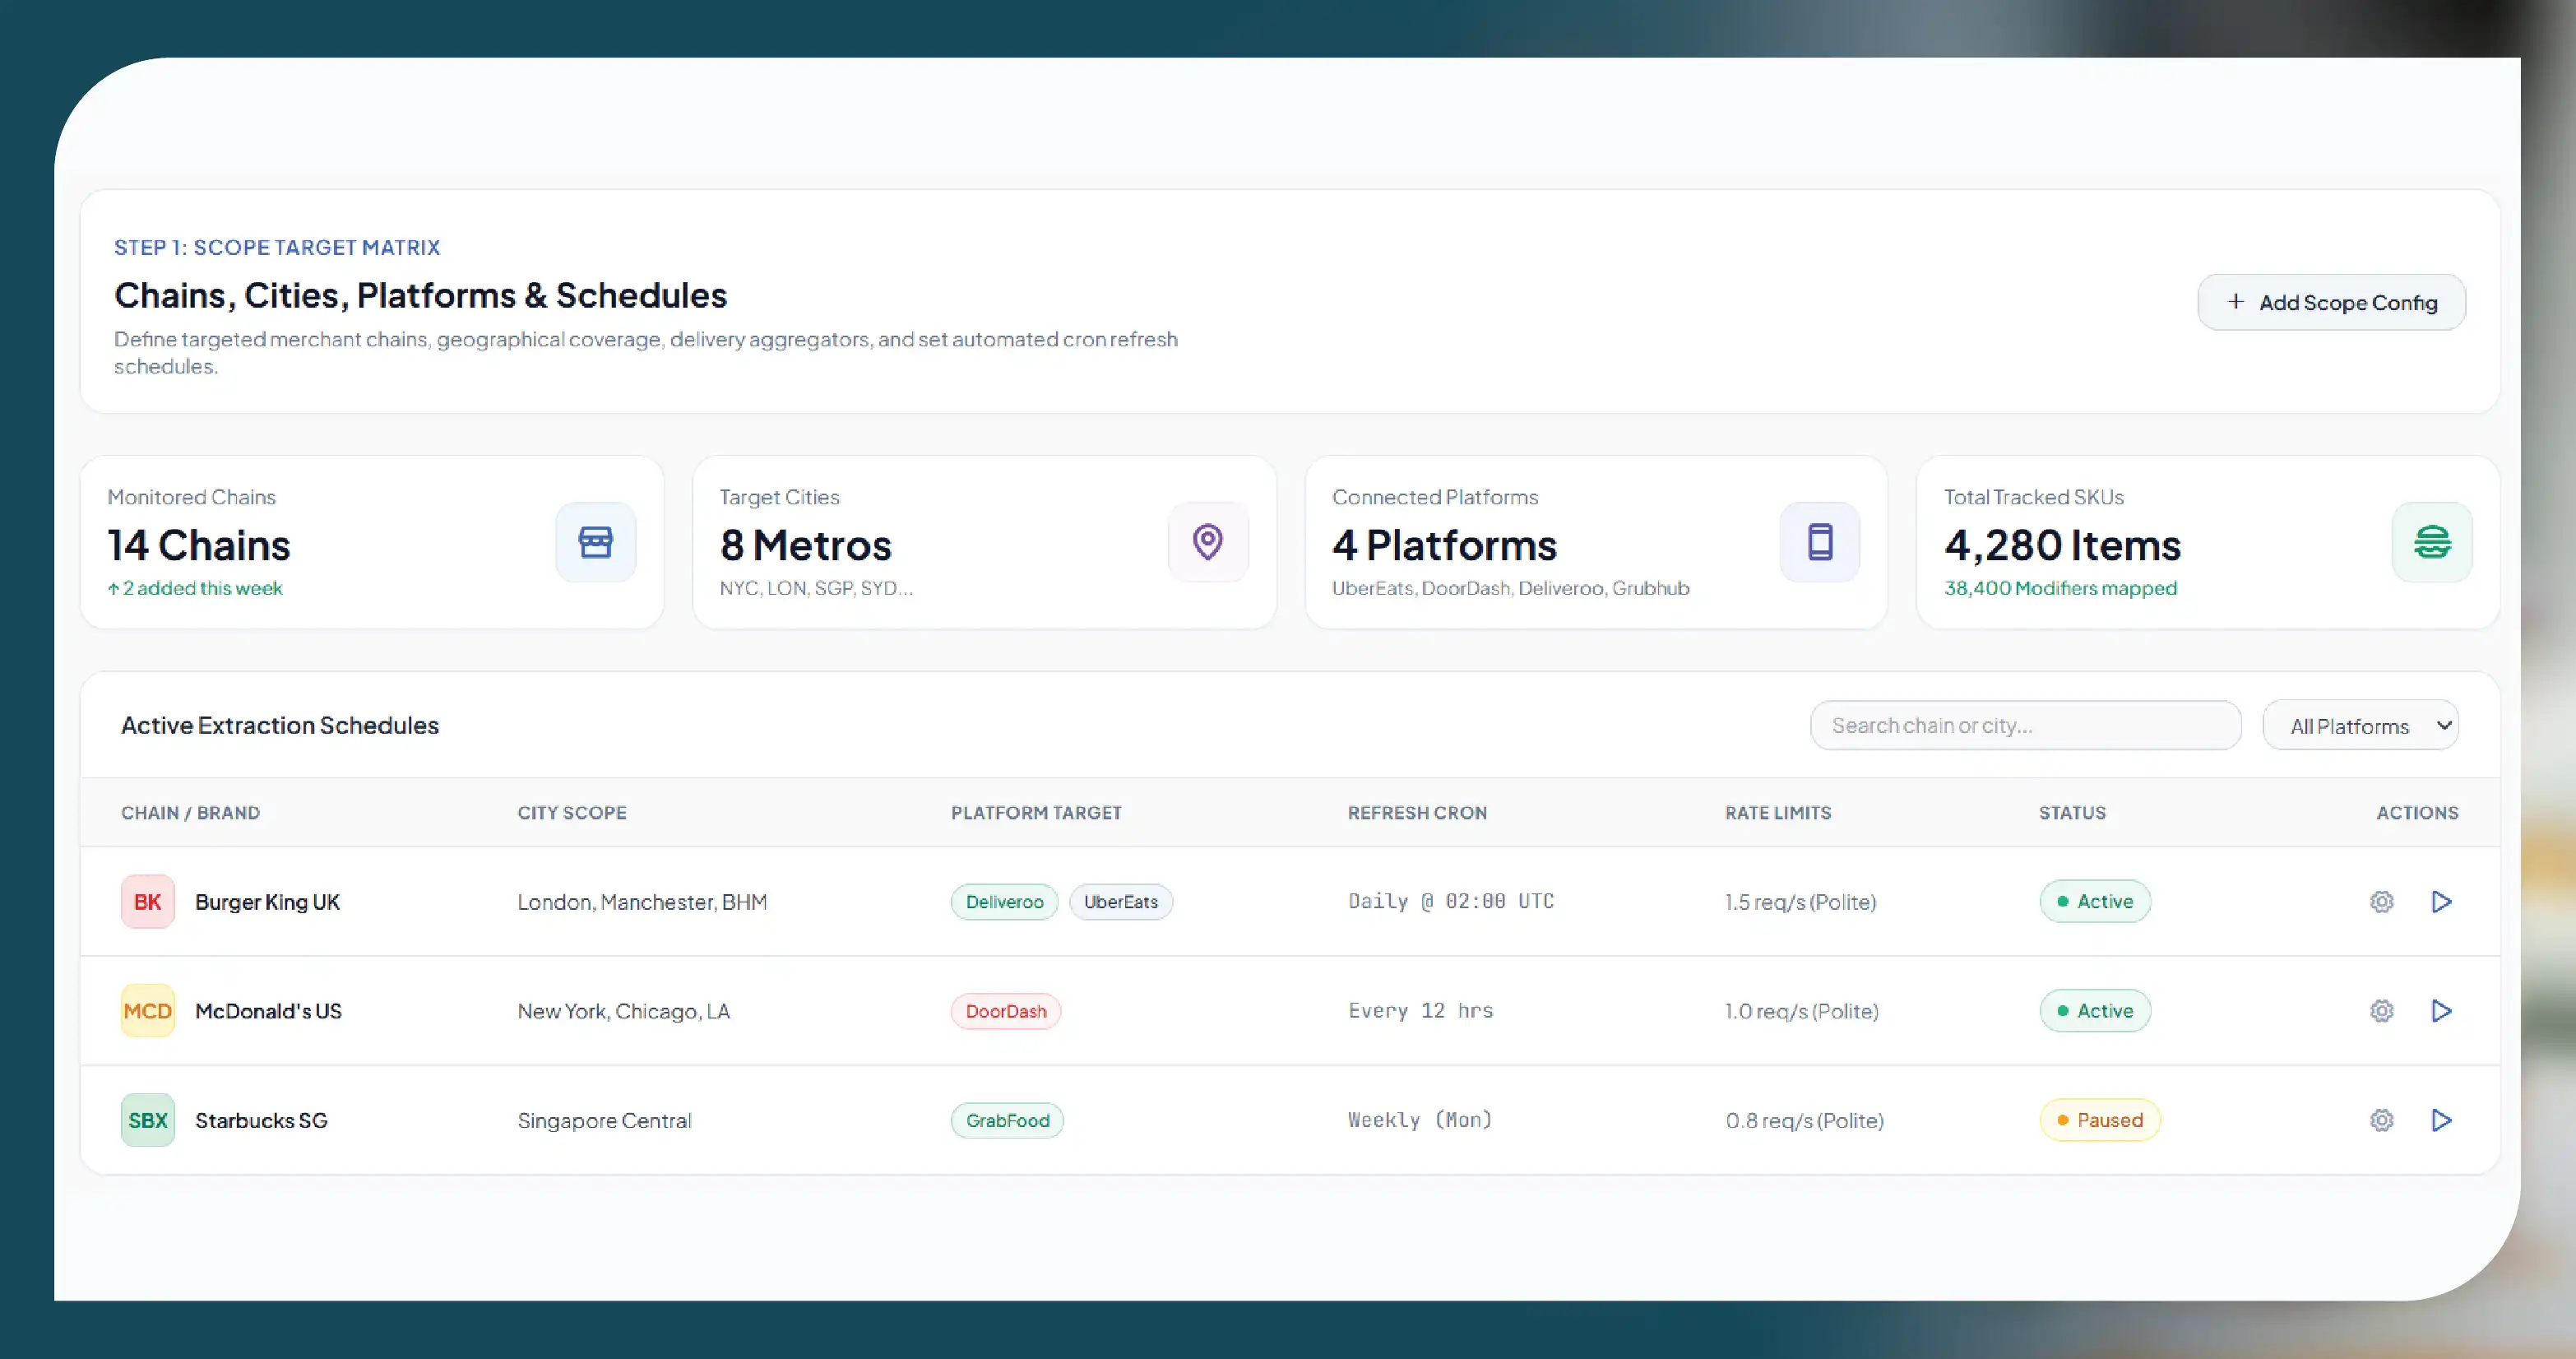
Task: Click the storefront icon in Monitored Chains card
Action: pos(596,542)
